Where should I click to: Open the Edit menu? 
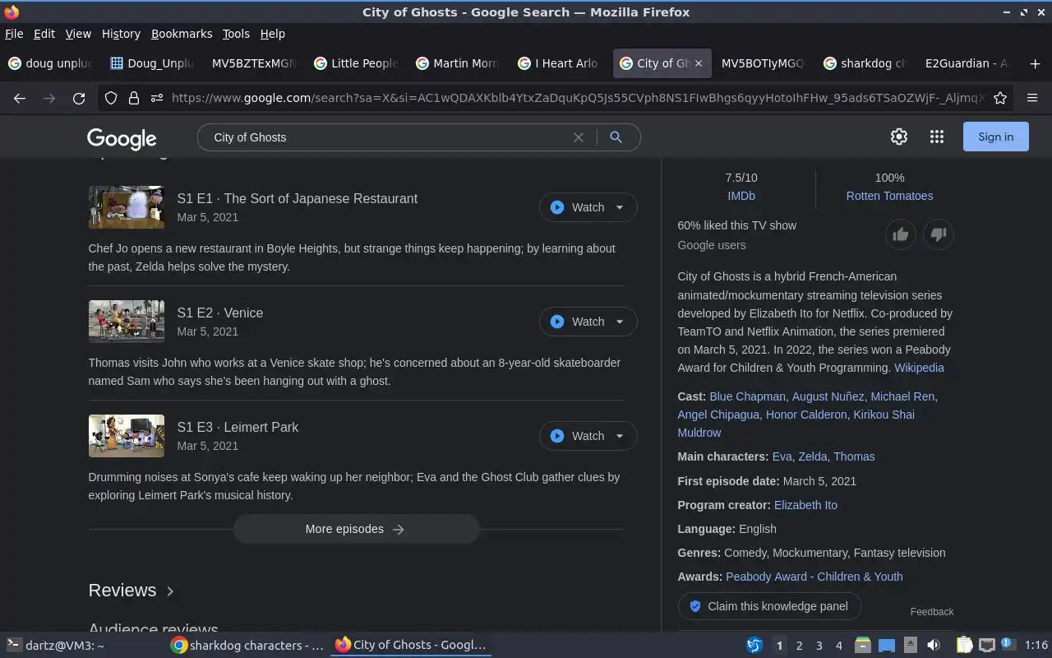(x=44, y=34)
